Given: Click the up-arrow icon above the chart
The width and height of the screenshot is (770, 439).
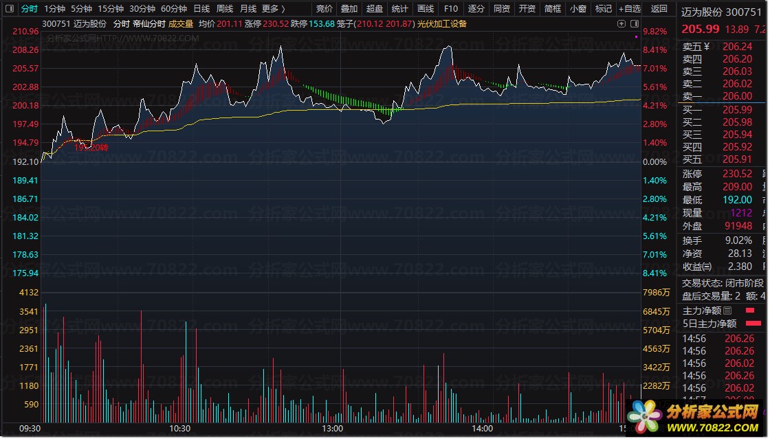Looking at the screenshot, I should coord(621,23).
